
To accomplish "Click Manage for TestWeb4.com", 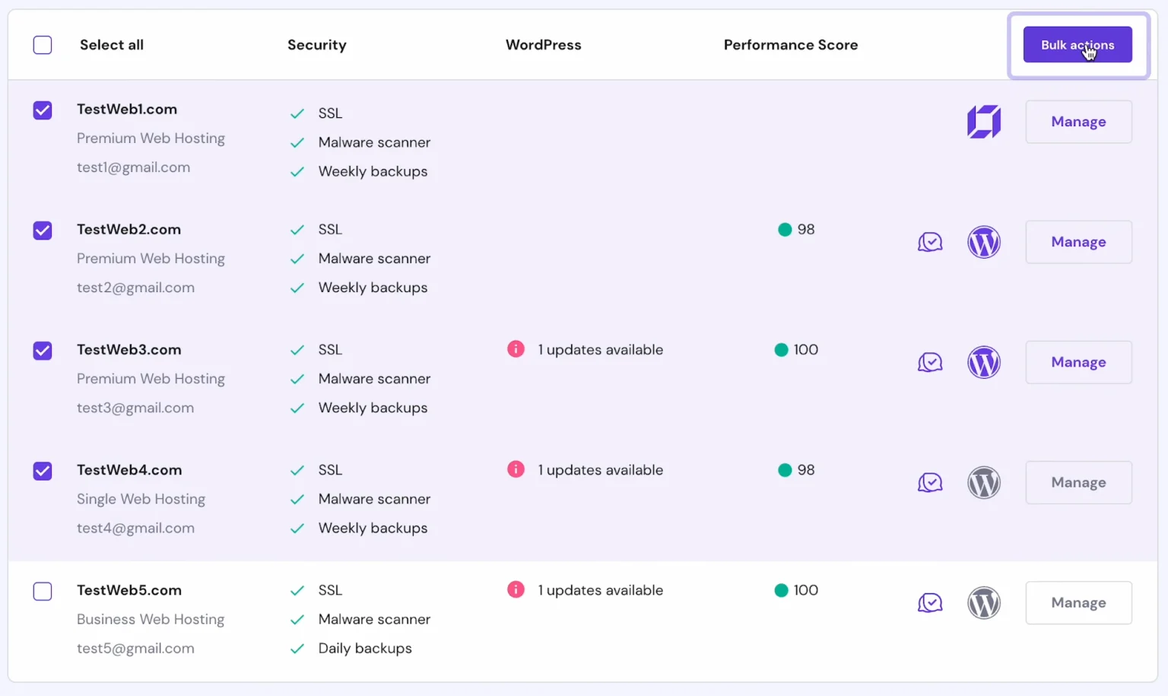I will (x=1078, y=483).
